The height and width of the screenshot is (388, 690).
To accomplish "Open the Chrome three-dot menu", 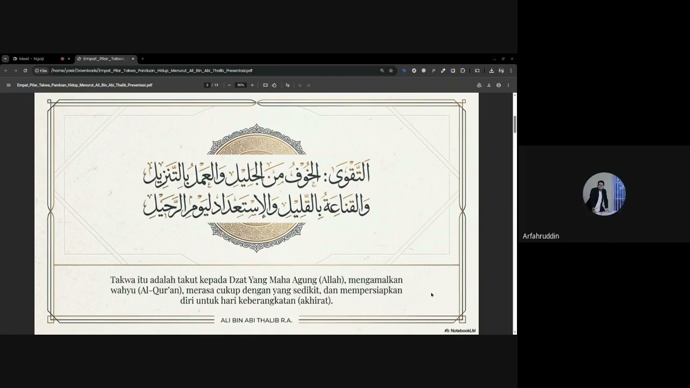I will [x=511, y=71].
